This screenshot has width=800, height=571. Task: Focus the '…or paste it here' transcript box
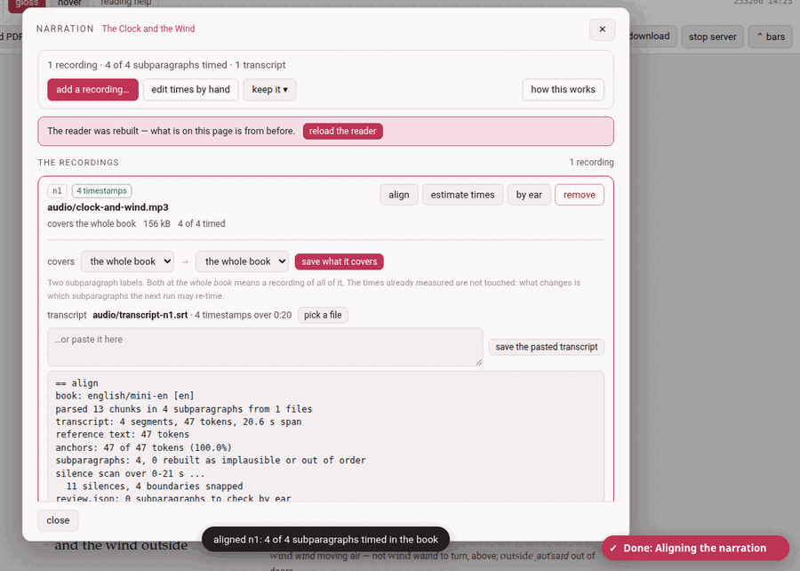coord(265,347)
